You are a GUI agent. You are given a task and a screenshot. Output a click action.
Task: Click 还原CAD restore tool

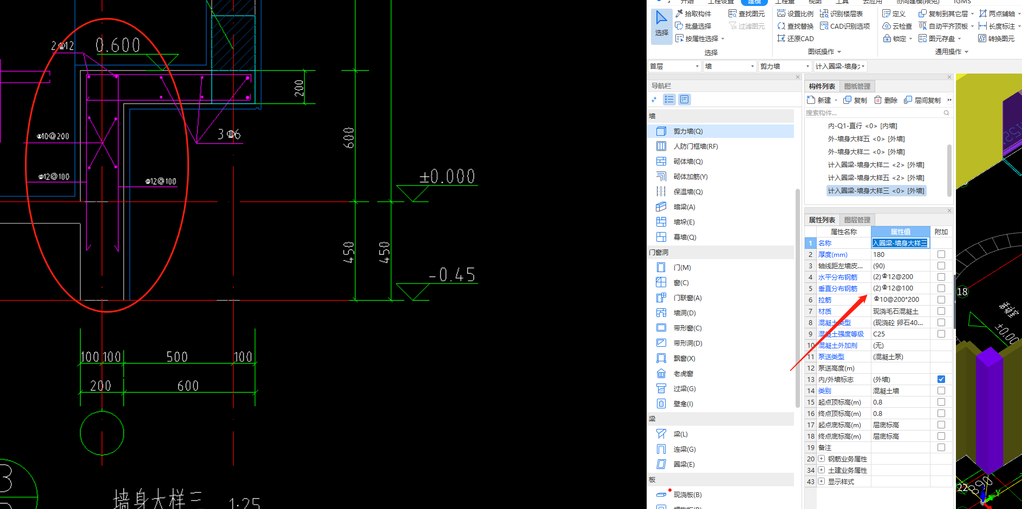pyautogui.click(x=795, y=38)
